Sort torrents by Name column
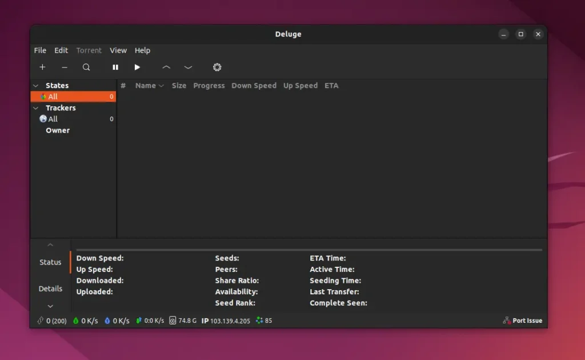This screenshot has height=360, width=585. click(x=146, y=86)
